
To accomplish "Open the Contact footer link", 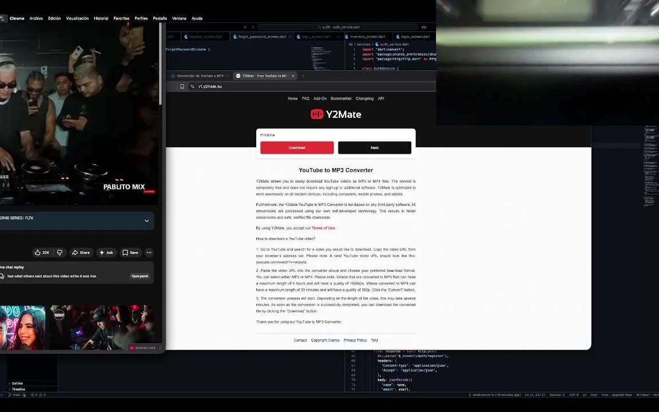I will 300,340.
